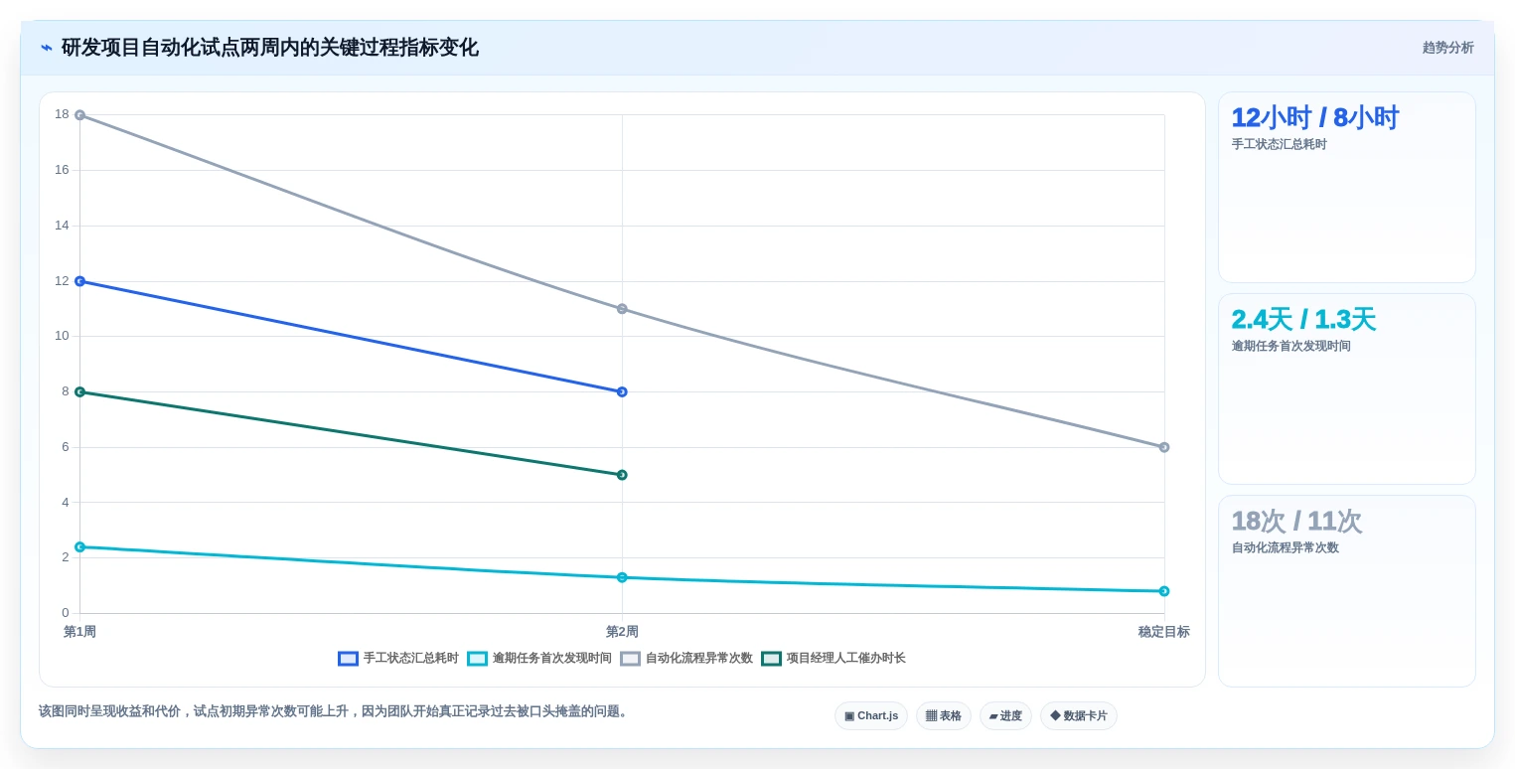Click the 表格 tag
The width and height of the screenshot is (1515, 769).
[943, 715]
